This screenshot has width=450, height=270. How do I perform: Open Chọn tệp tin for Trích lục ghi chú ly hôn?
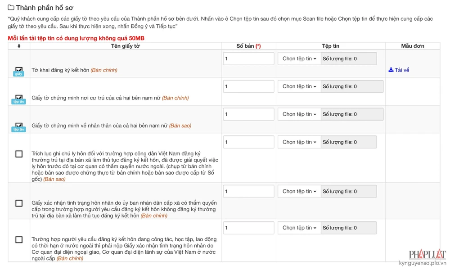tap(299, 142)
